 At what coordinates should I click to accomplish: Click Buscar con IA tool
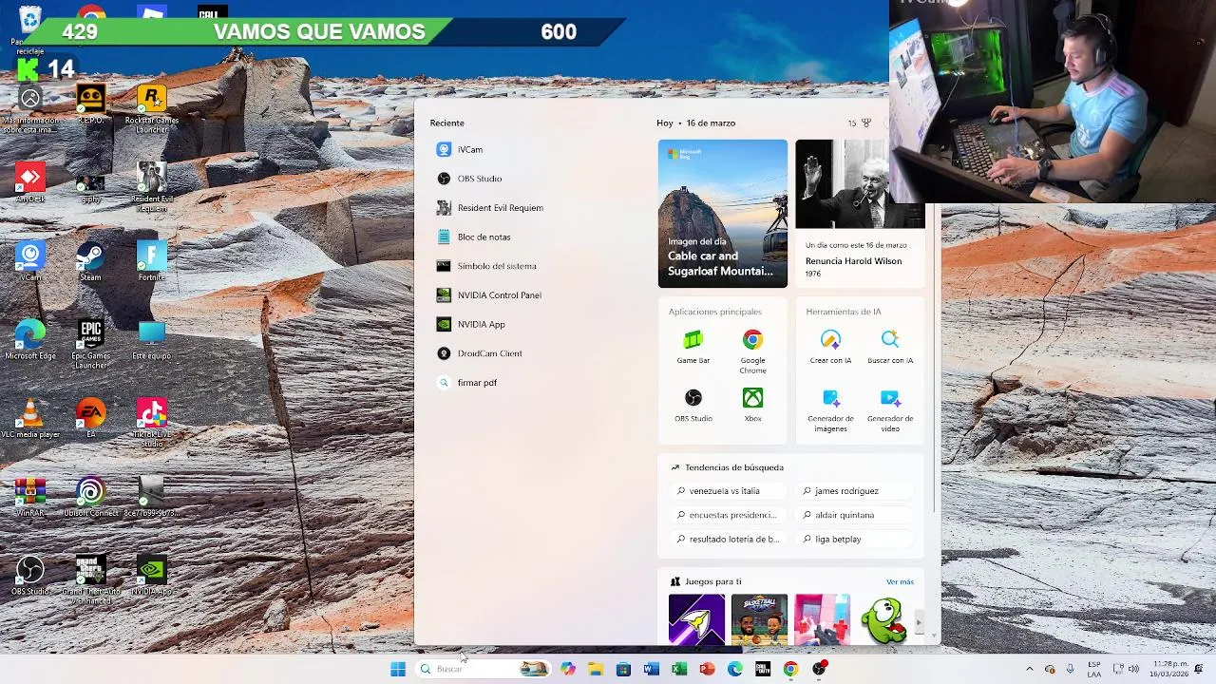click(x=890, y=347)
